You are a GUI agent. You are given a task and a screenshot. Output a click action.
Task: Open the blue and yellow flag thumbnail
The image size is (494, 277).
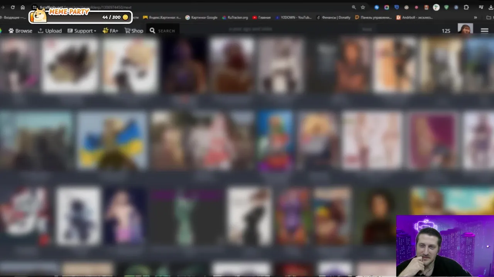pyautogui.click(x=112, y=140)
